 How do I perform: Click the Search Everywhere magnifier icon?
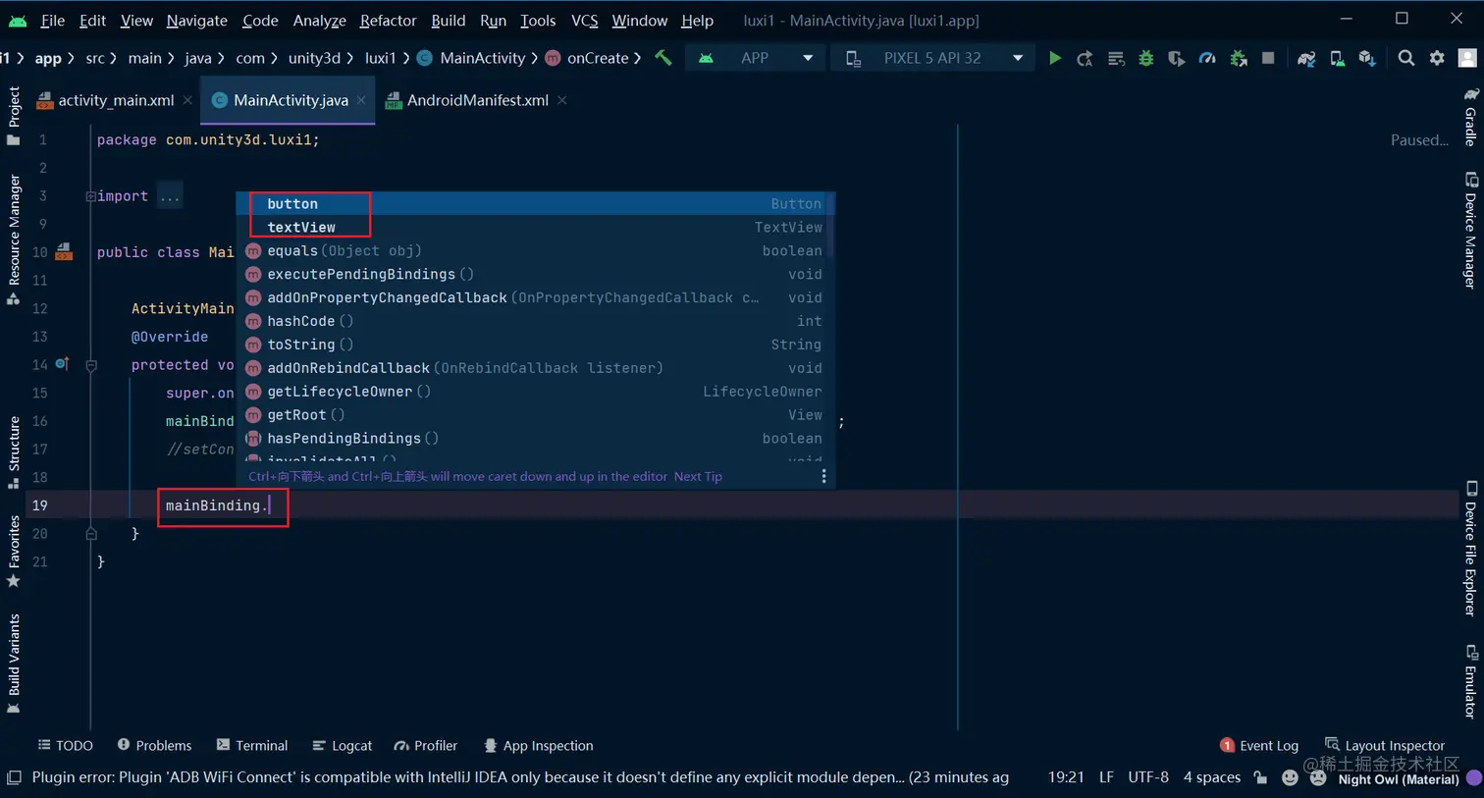pos(1406,58)
